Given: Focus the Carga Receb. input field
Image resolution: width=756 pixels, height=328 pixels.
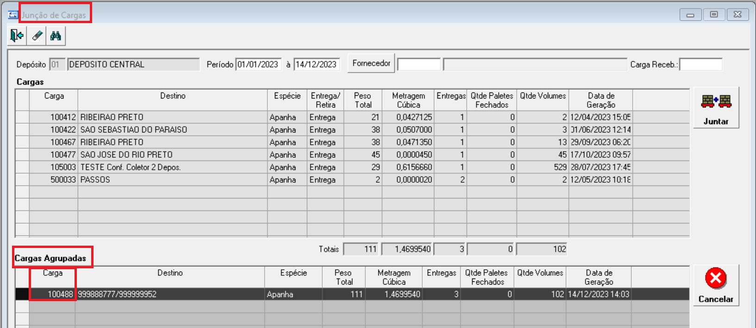Looking at the screenshot, I should (x=701, y=64).
